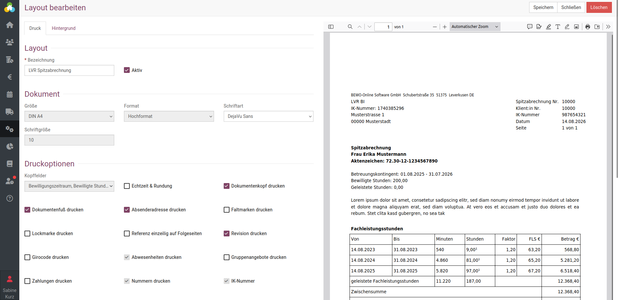Enable Zahlungen drucken

click(27, 281)
